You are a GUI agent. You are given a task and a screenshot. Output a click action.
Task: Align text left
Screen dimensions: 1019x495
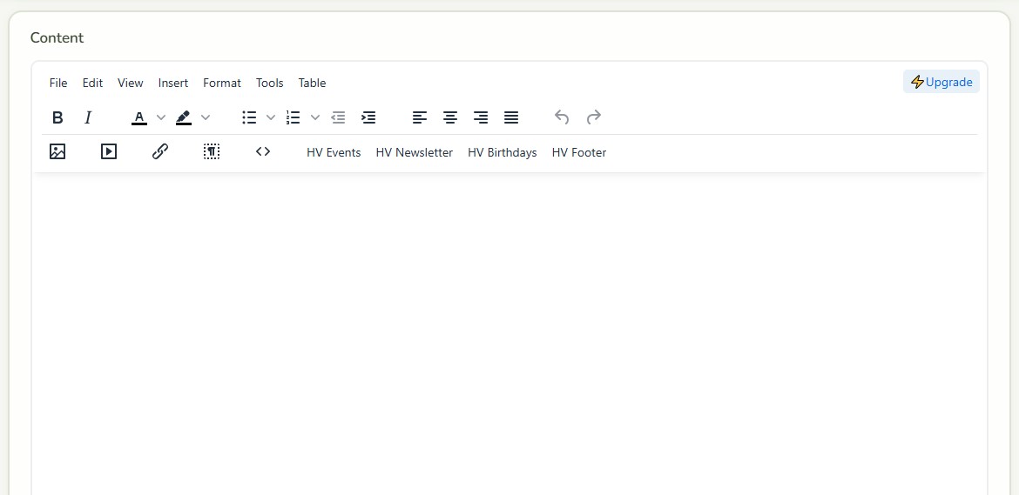pyautogui.click(x=420, y=117)
